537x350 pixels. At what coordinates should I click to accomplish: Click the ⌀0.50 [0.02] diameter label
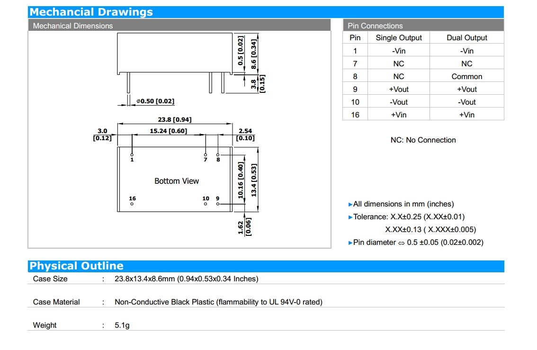[x=156, y=101]
